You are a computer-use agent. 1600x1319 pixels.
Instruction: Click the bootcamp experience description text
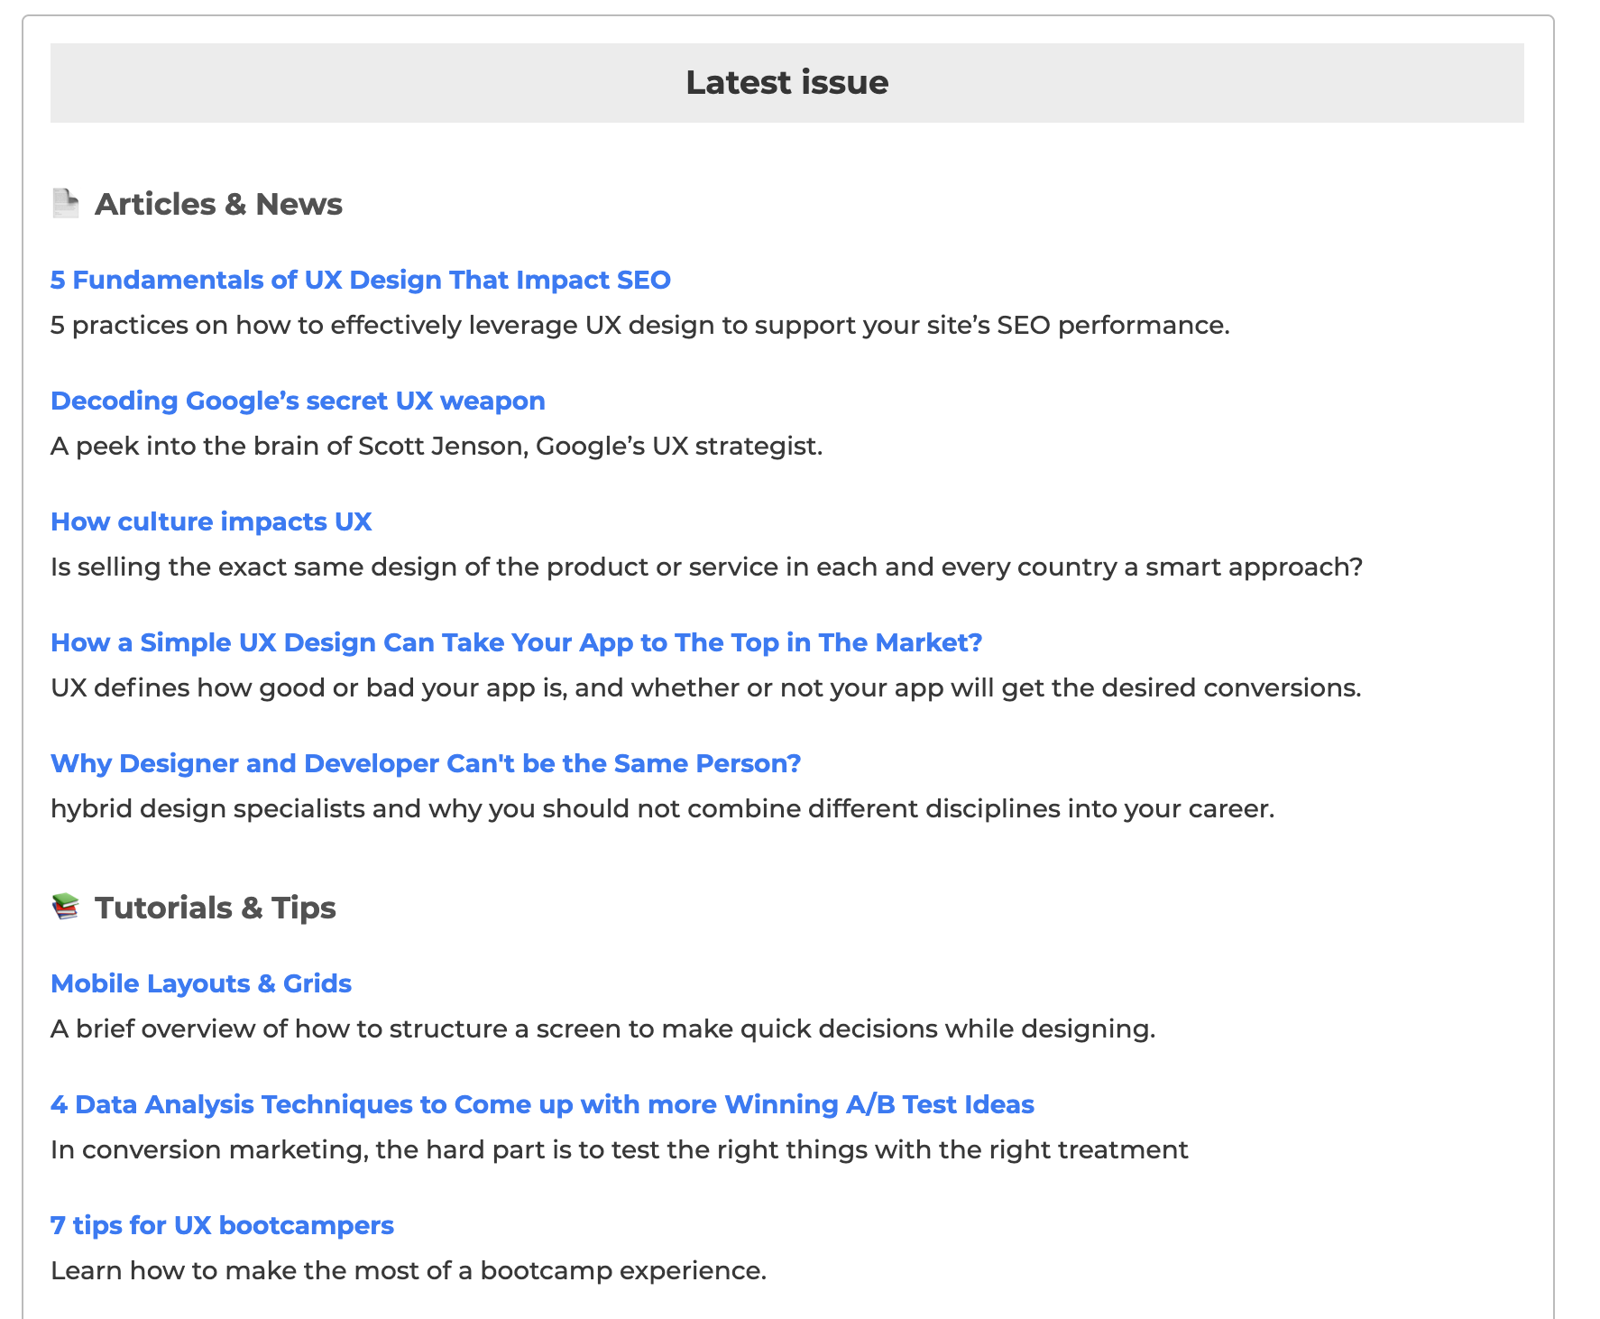point(408,1269)
